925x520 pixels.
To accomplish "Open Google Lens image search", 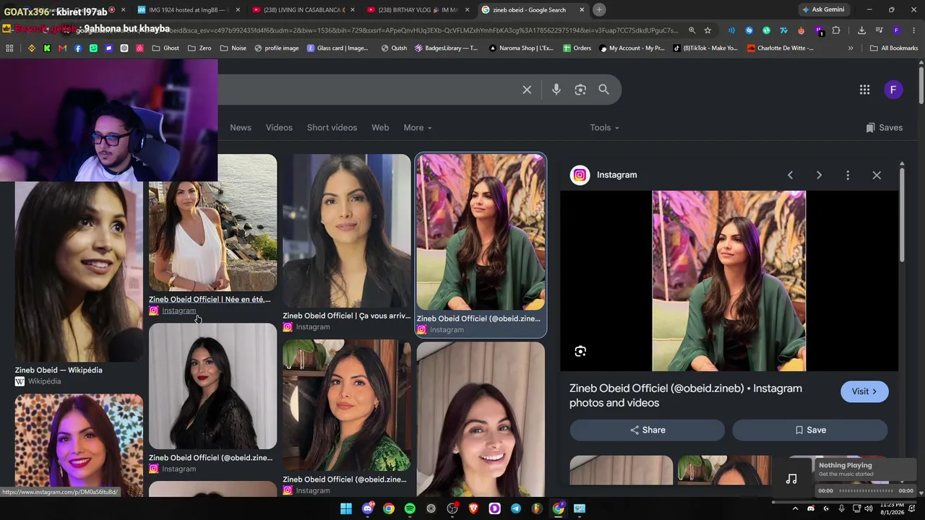I will pyautogui.click(x=580, y=90).
